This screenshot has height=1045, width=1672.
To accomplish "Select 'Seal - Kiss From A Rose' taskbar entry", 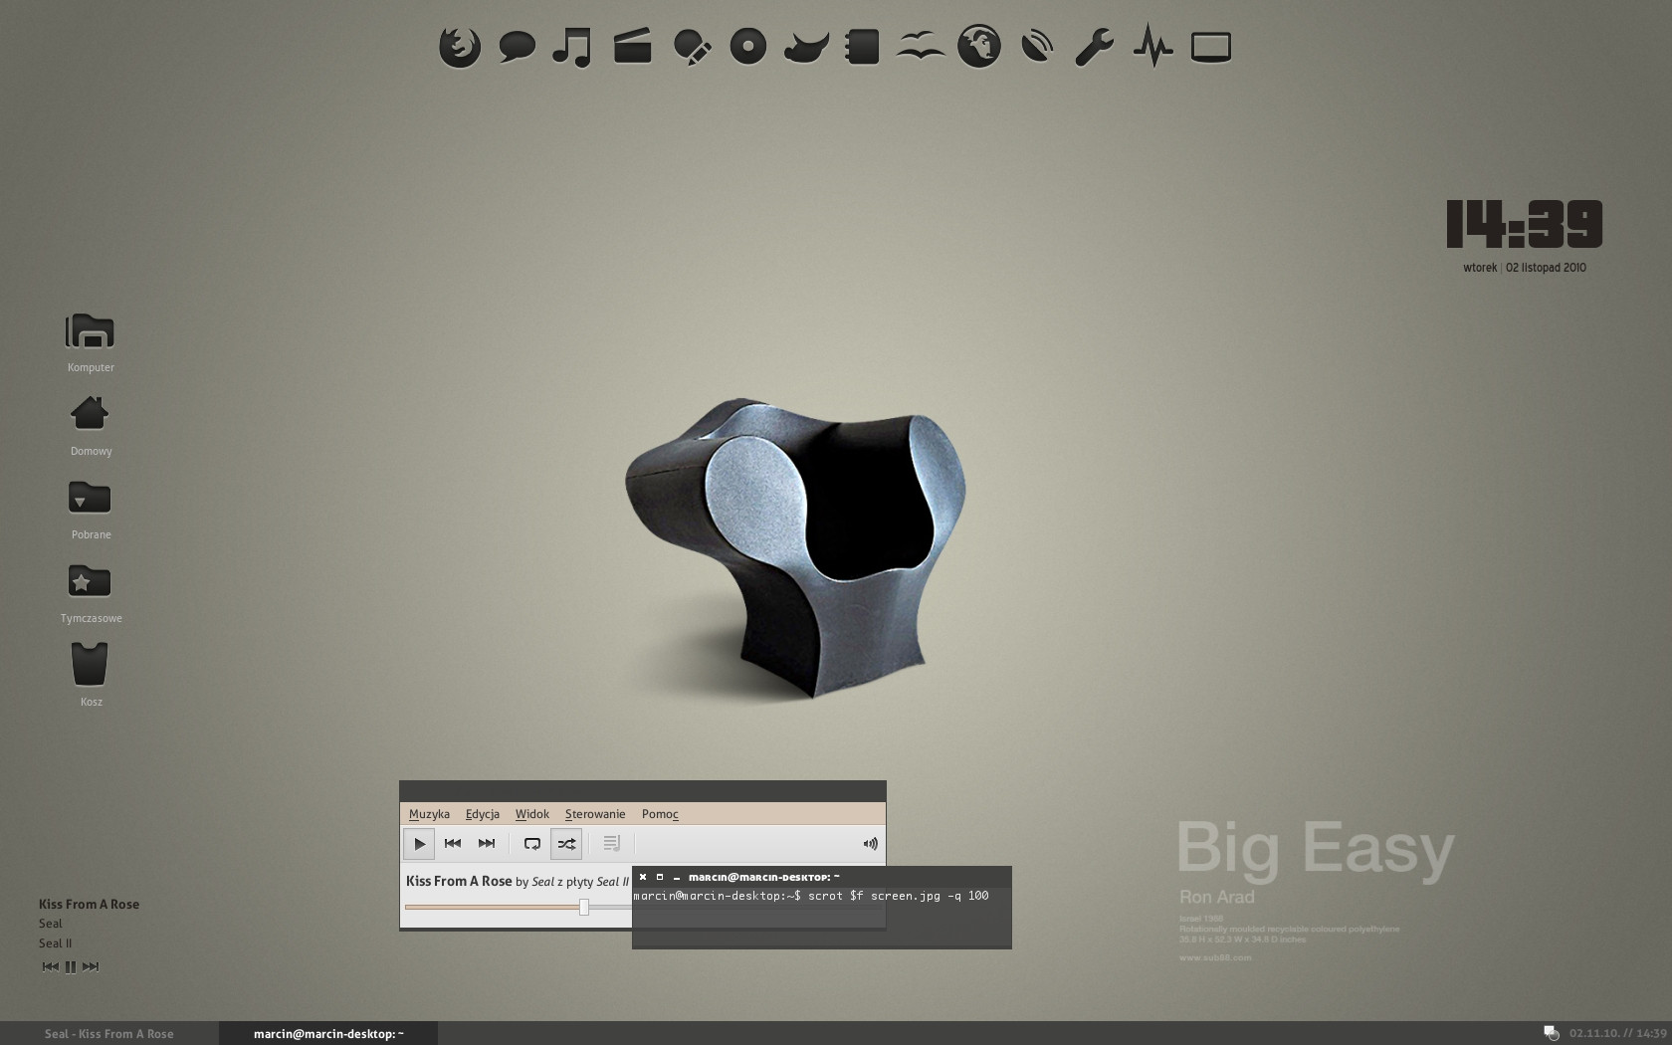I will point(109,1034).
